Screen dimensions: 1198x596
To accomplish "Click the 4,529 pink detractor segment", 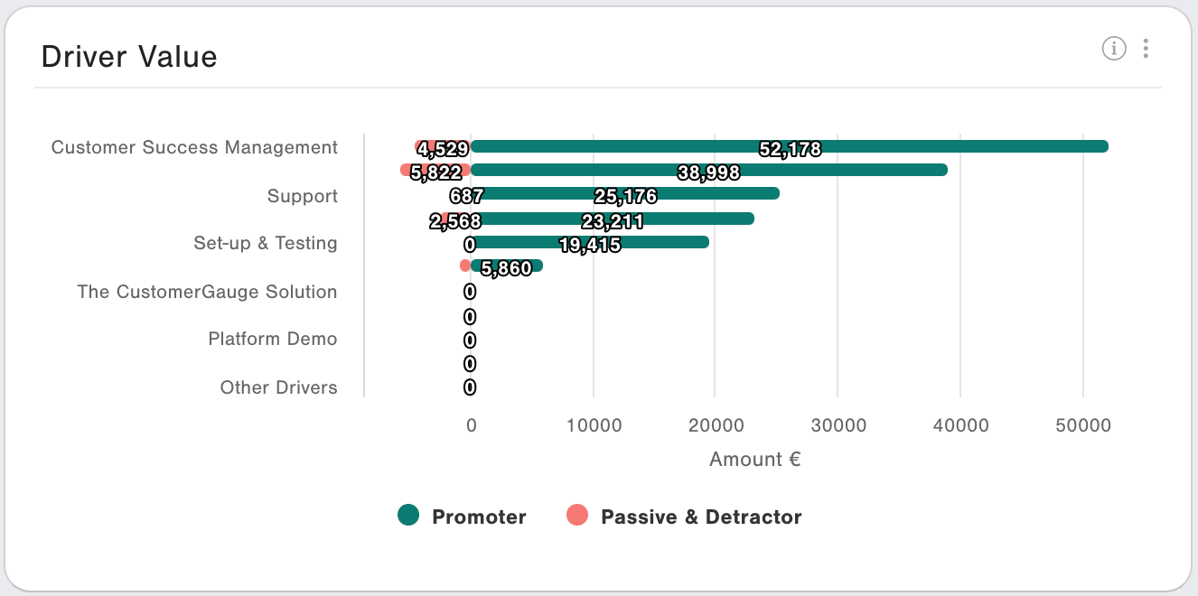I will (443, 146).
